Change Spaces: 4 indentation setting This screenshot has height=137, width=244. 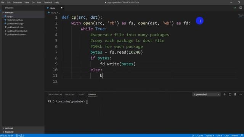pyautogui.click(x=210, y=135)
